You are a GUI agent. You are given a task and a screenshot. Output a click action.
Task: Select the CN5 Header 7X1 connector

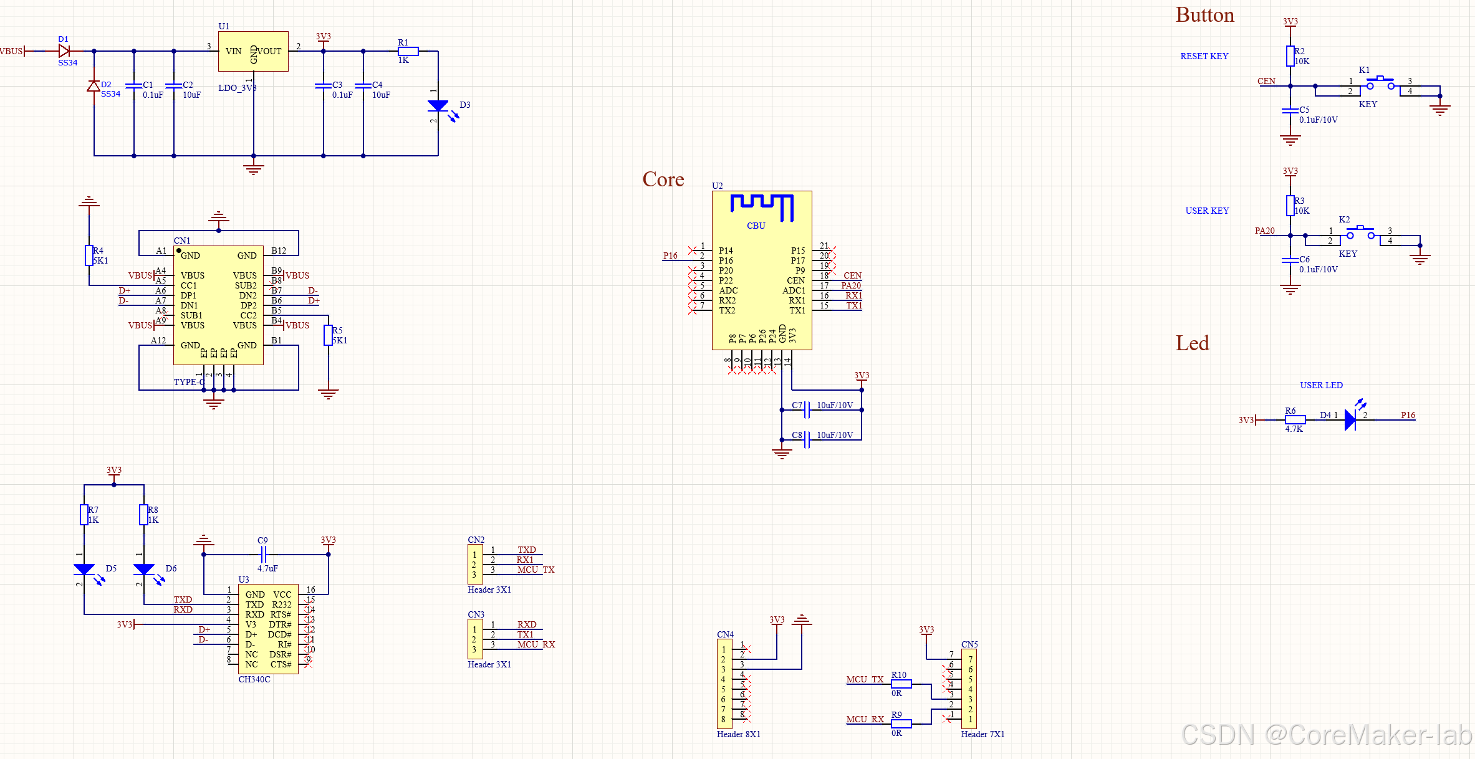(x=969, y=689)
